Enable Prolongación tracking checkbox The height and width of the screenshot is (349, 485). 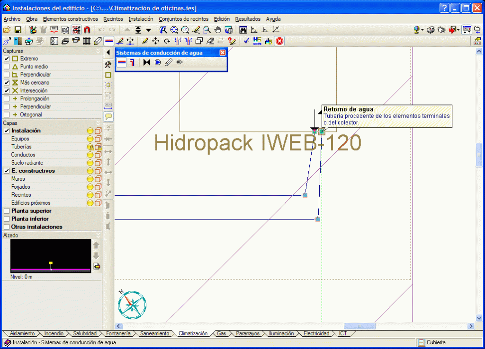click(7, 98)
